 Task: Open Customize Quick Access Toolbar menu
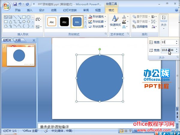tap(34, 4)
